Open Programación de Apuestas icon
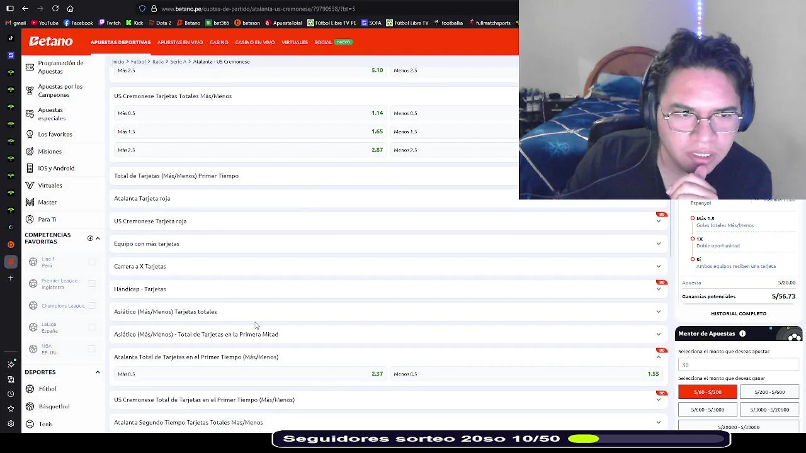 [x=30, y=67]
